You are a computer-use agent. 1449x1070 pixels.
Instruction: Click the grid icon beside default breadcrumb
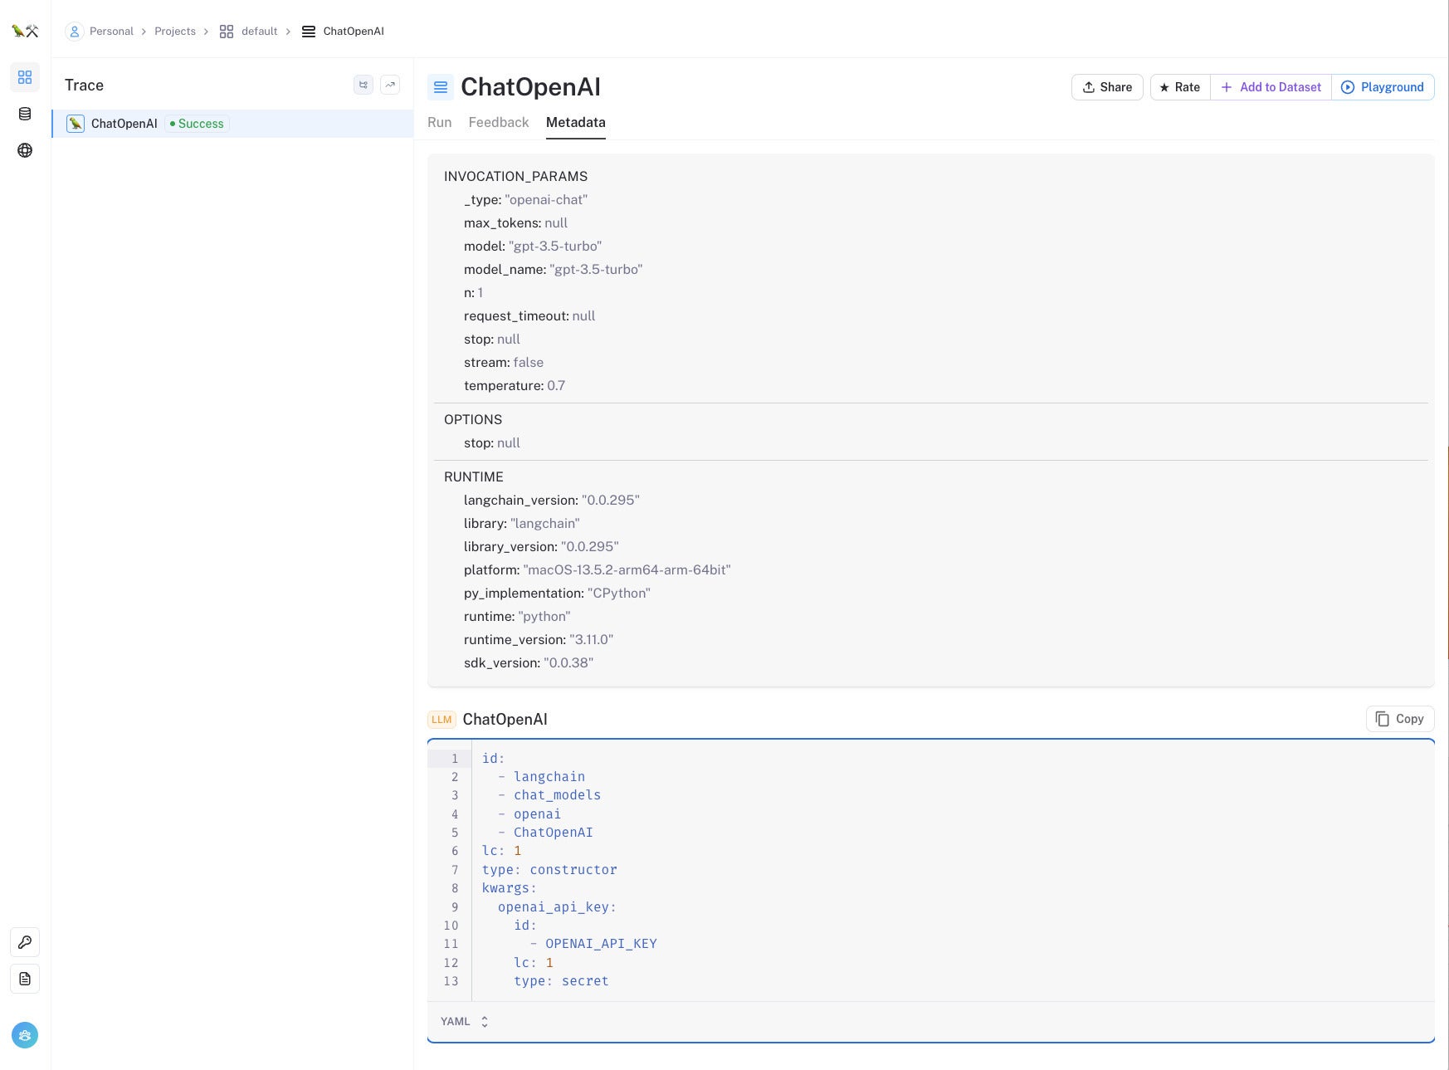tap(227, 32)
